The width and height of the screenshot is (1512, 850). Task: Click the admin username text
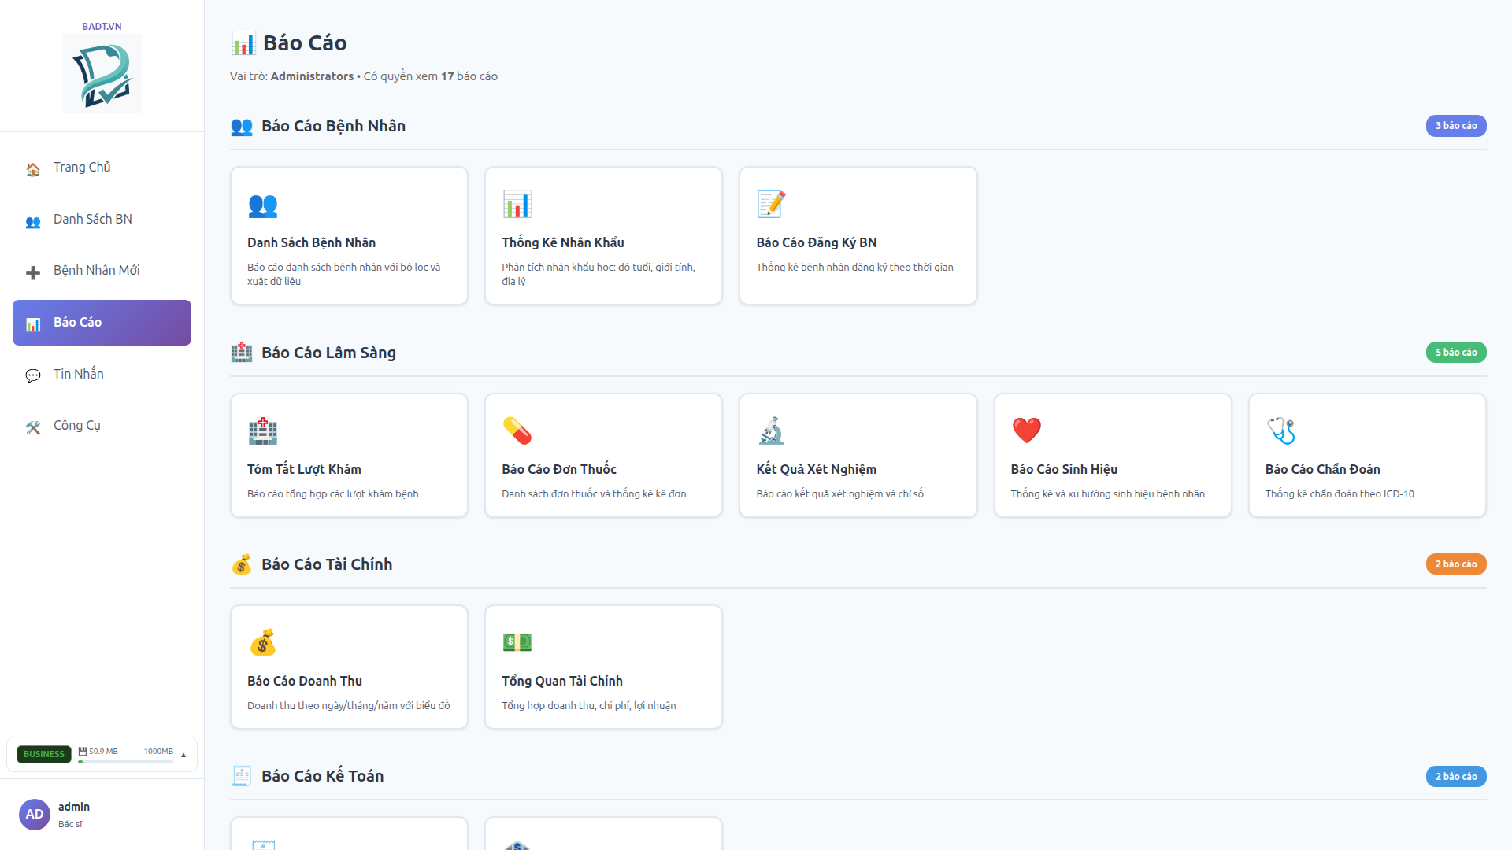coord(74,807)
